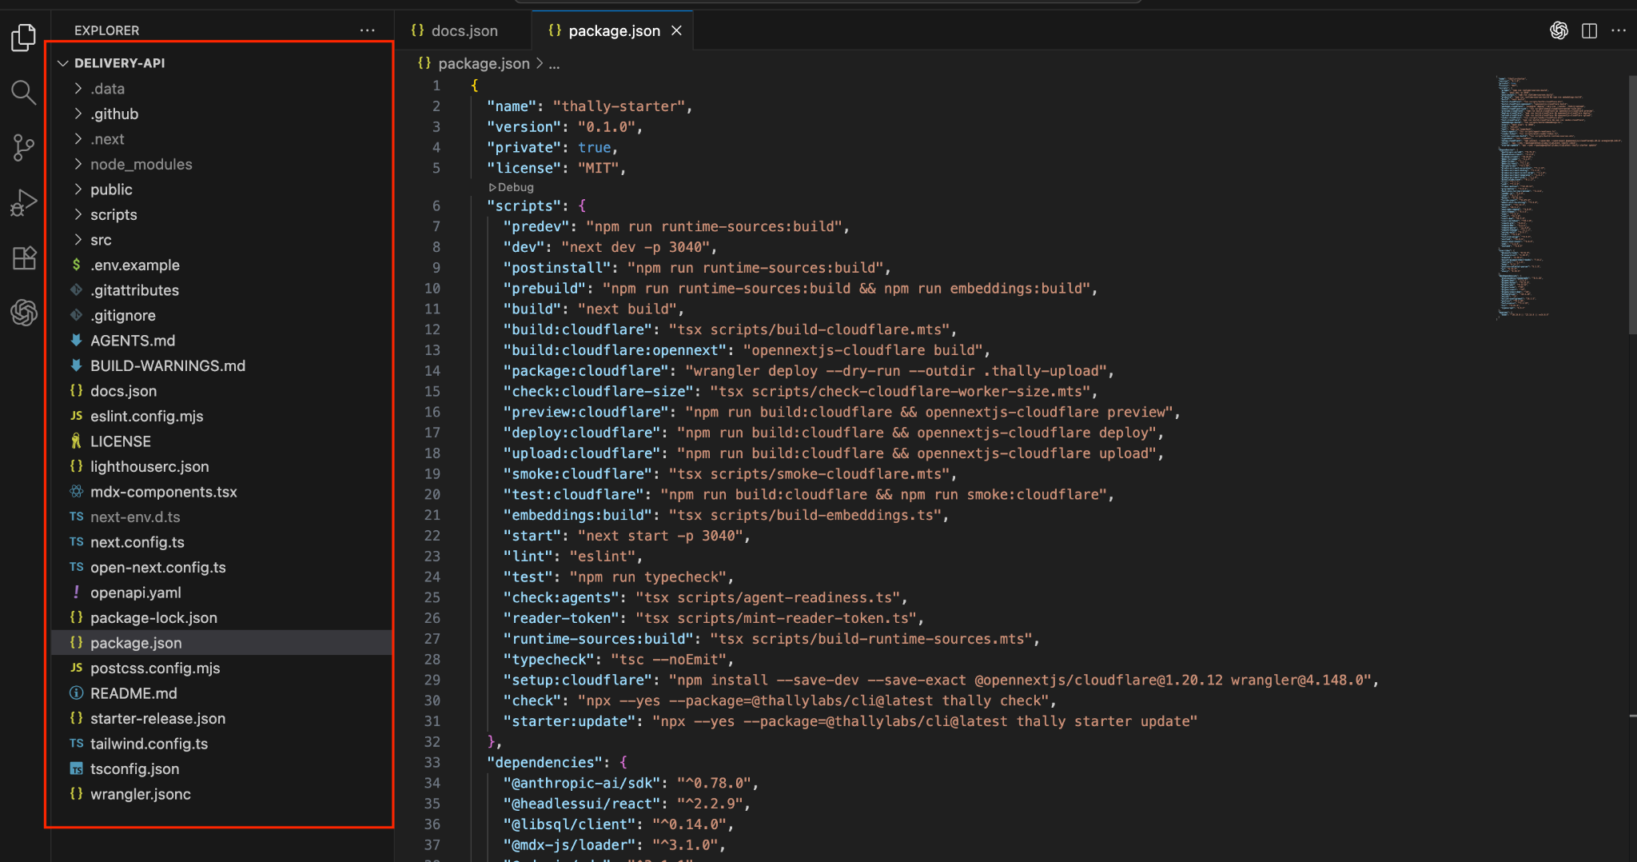The image size is (1637, 862).
Task: Open the LICENSE file
Action: pos(221,441)
